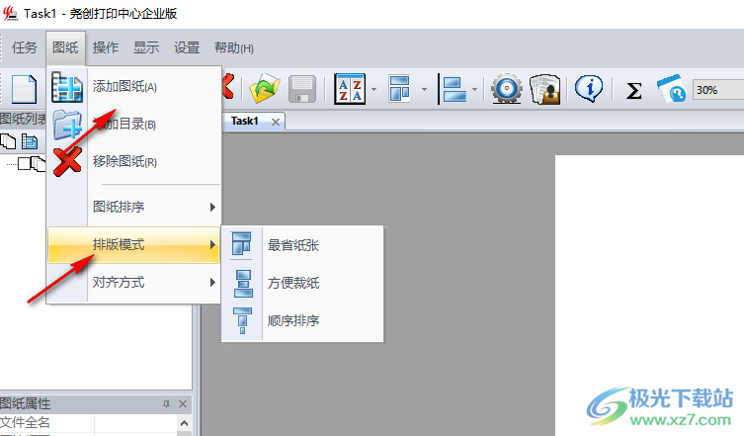This screenshot has height=436, width=744.
Task: Click the 文件全名 property row
Action: pos(89,423)
